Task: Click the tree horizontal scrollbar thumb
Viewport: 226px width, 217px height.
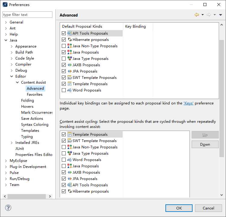Action: click(27, 196)
